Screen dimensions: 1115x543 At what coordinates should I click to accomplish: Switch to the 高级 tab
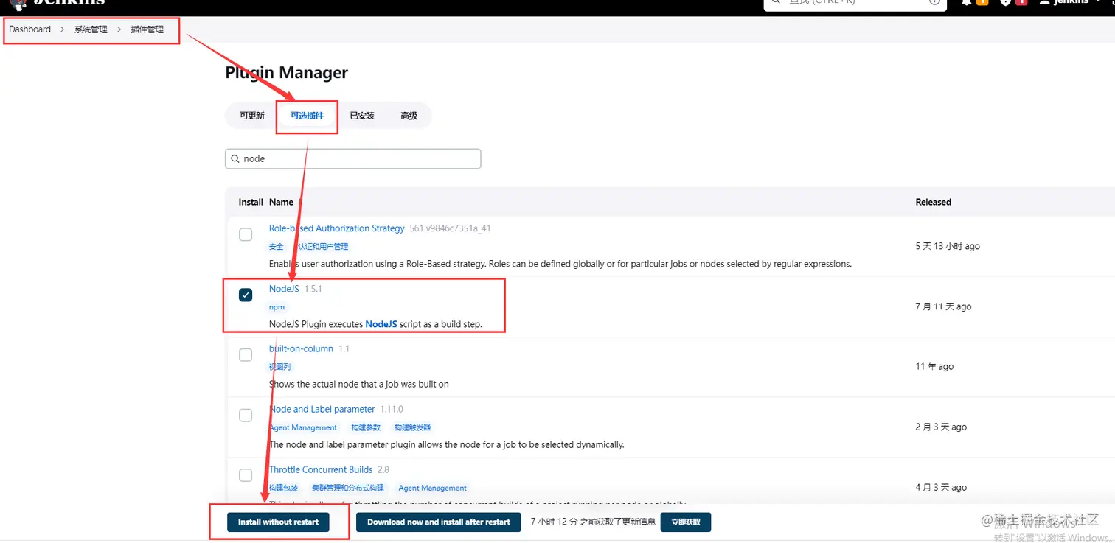409,116
